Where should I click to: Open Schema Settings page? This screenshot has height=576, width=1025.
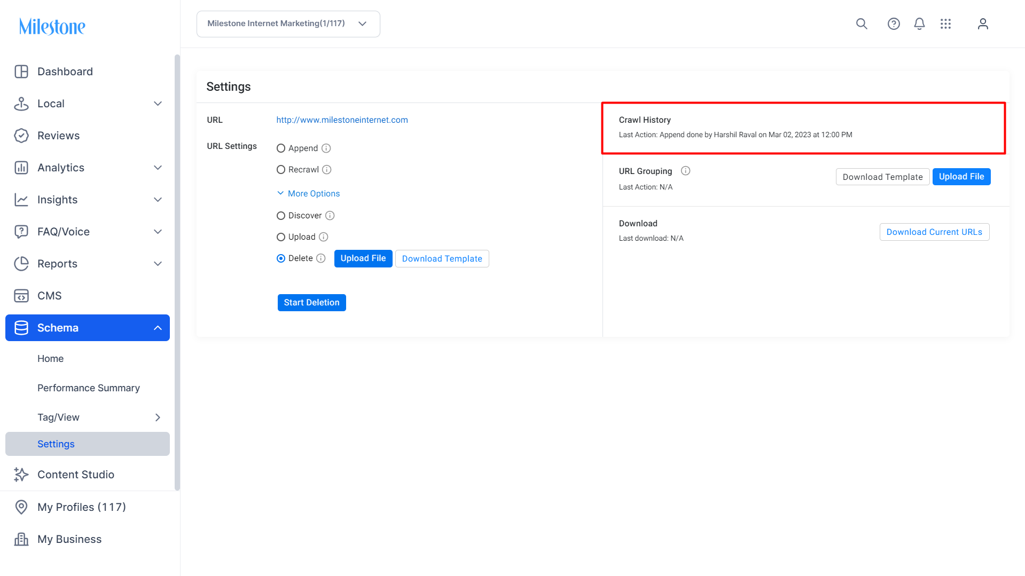[x=88, y=444]
